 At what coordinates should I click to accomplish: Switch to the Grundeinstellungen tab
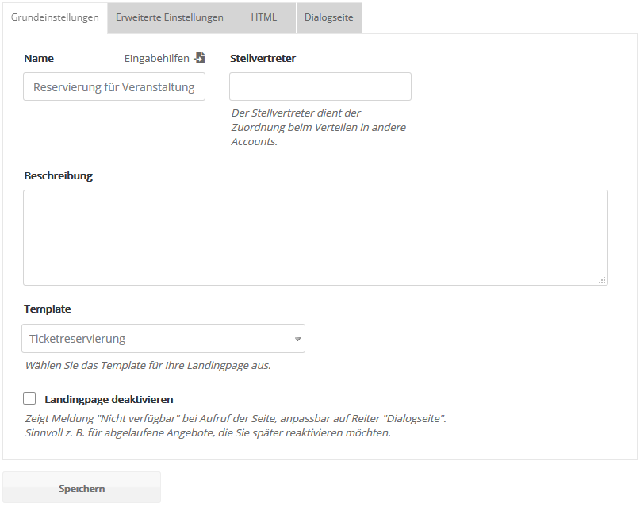55,17
